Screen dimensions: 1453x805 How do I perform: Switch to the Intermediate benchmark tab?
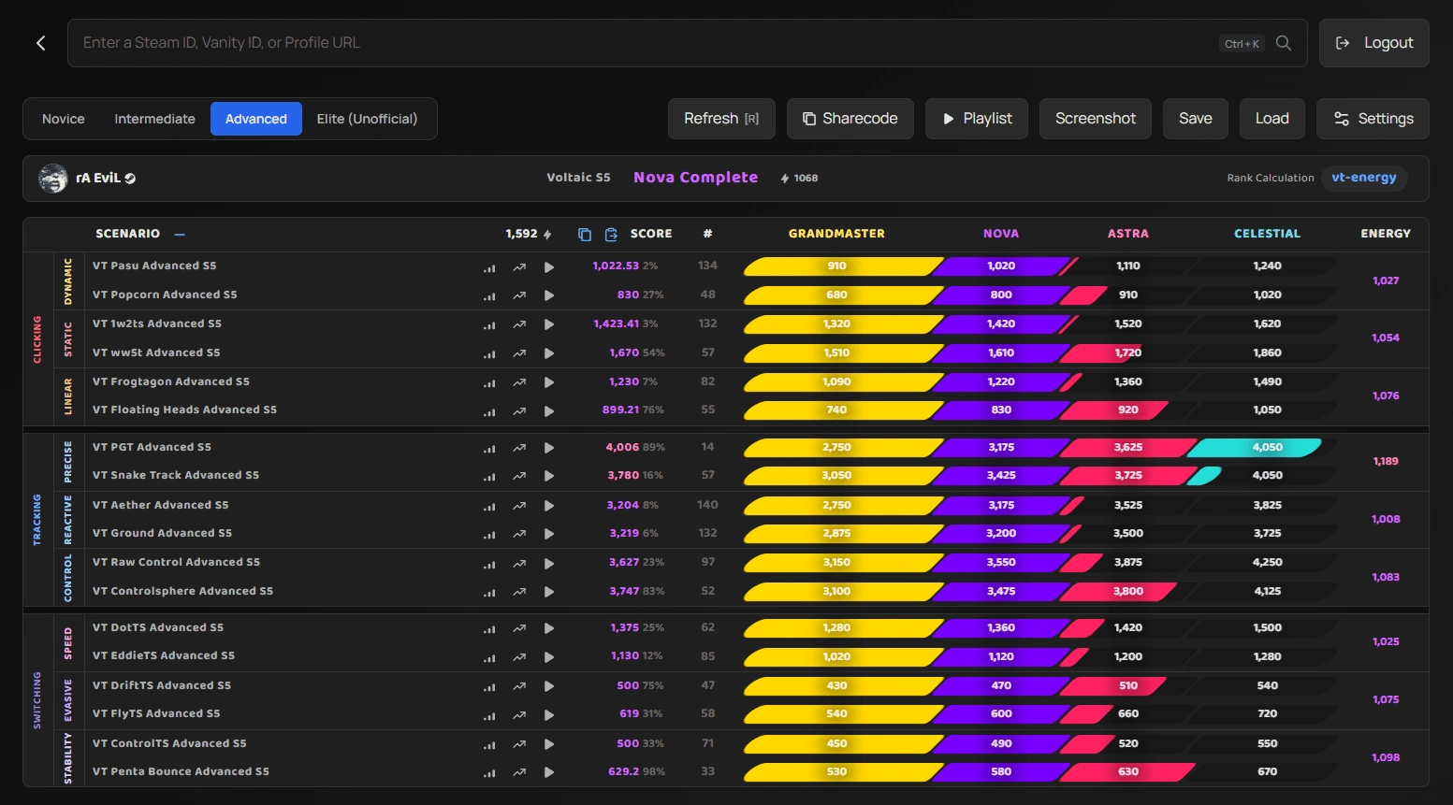point(153,119)
